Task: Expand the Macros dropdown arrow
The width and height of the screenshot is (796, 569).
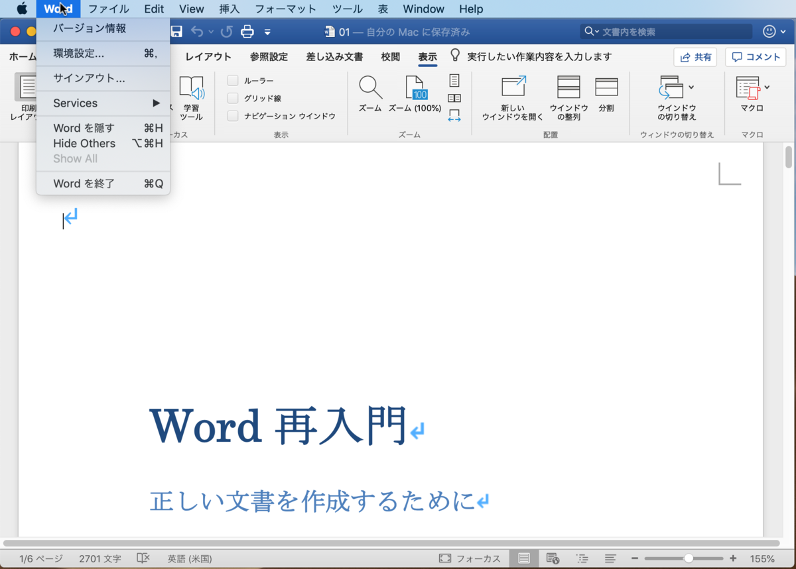Action: click(x=767, y=87)
